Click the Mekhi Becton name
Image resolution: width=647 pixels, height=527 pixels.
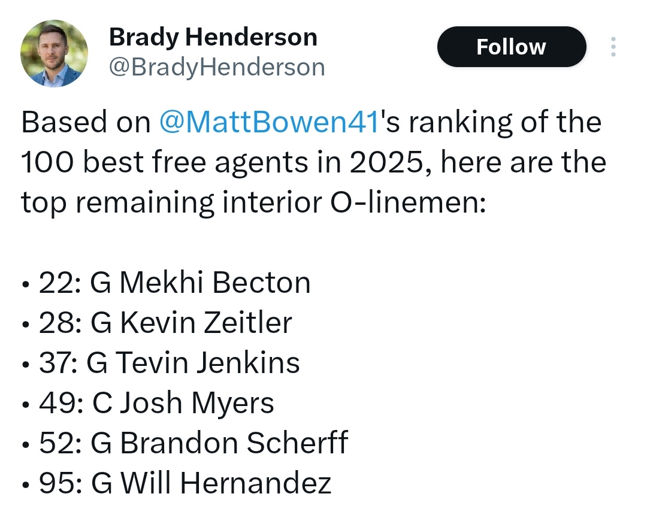click(215, 283)
